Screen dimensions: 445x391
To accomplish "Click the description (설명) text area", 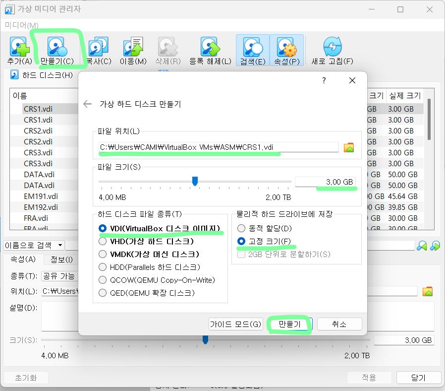I will [x=238, y=317].
